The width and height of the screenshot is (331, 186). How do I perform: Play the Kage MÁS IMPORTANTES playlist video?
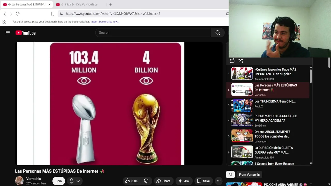[x=268, y=74]
